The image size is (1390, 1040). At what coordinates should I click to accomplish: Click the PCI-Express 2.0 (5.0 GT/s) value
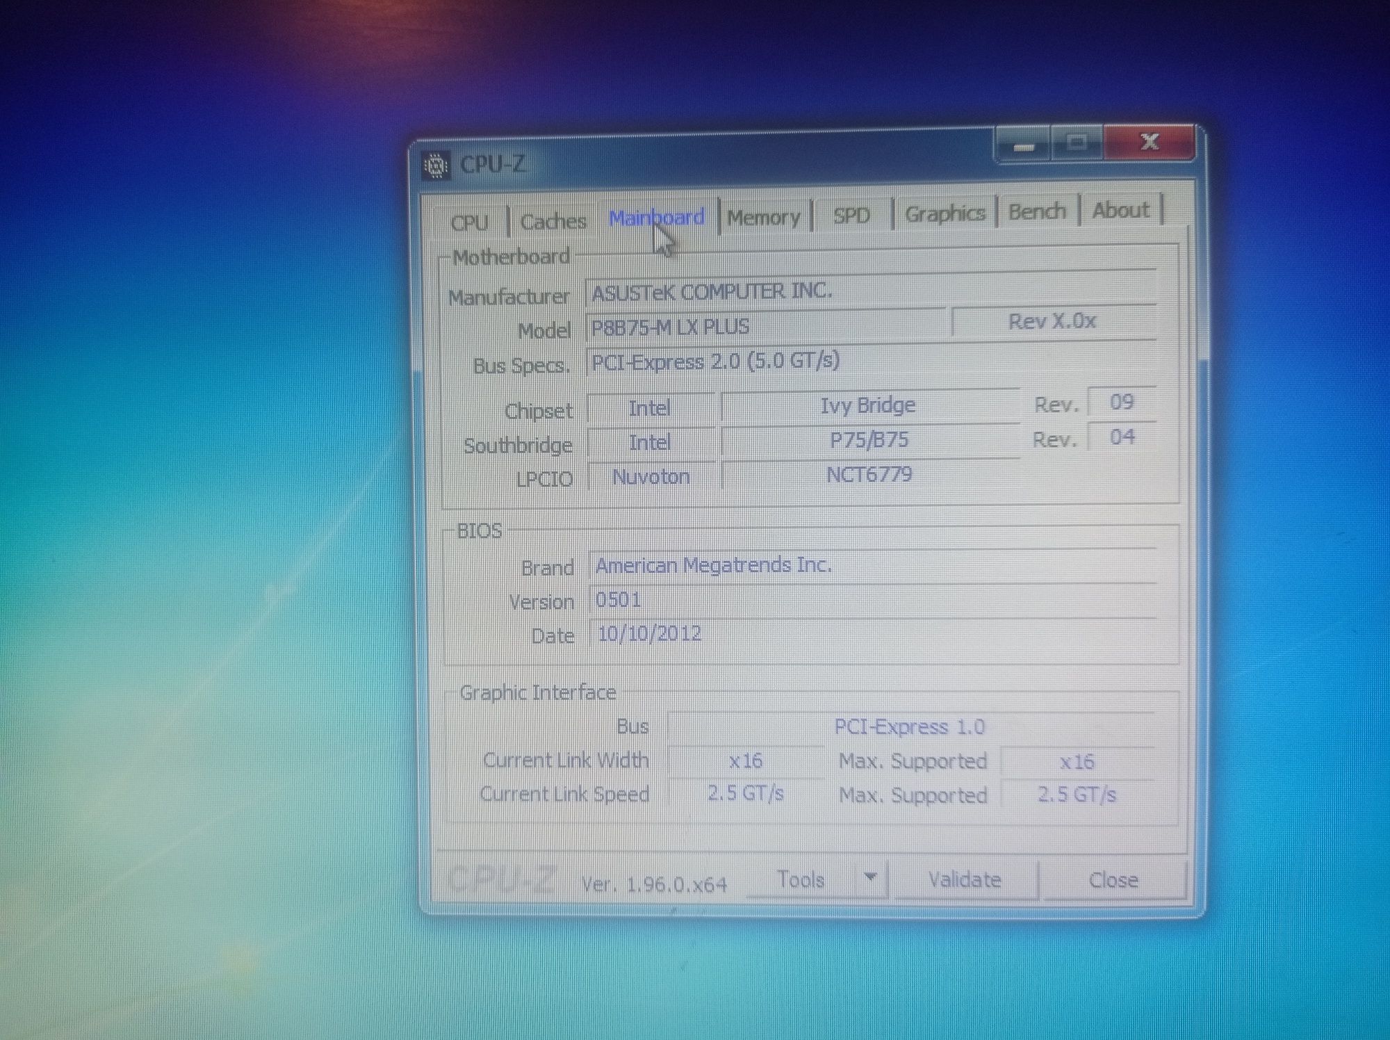pyautogui.click(x=871, y=361)
